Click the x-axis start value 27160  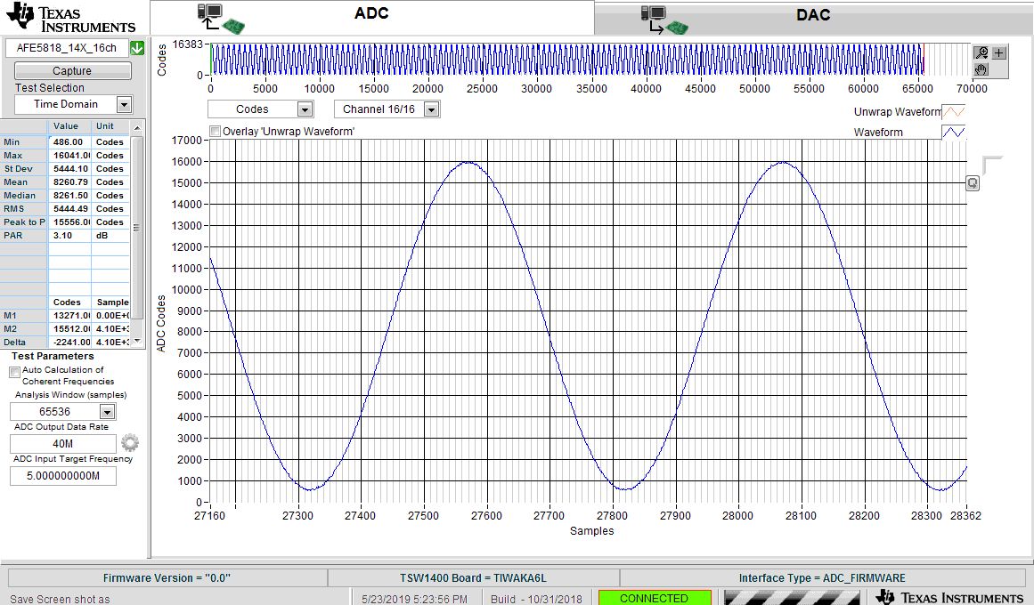(x=209, y=515)
